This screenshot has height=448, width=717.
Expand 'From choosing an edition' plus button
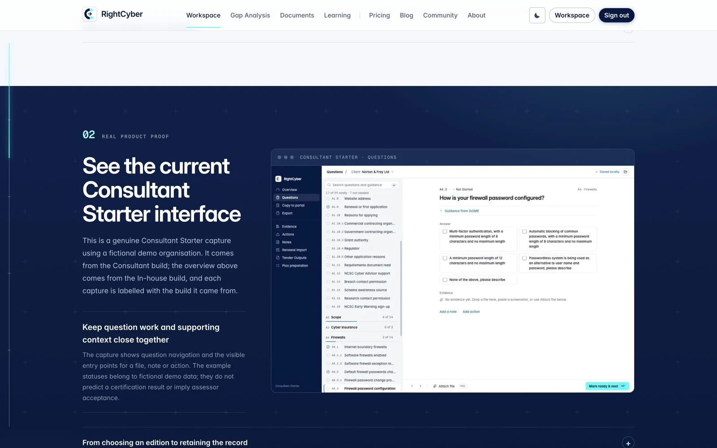click(628, 443)
